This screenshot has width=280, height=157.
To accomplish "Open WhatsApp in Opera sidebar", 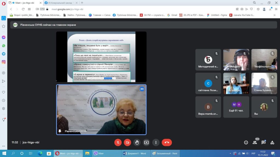I will pyautogui.click(x=4, y=46).
